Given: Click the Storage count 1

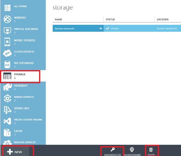Looking at the screenshot, I should point(15,78).
